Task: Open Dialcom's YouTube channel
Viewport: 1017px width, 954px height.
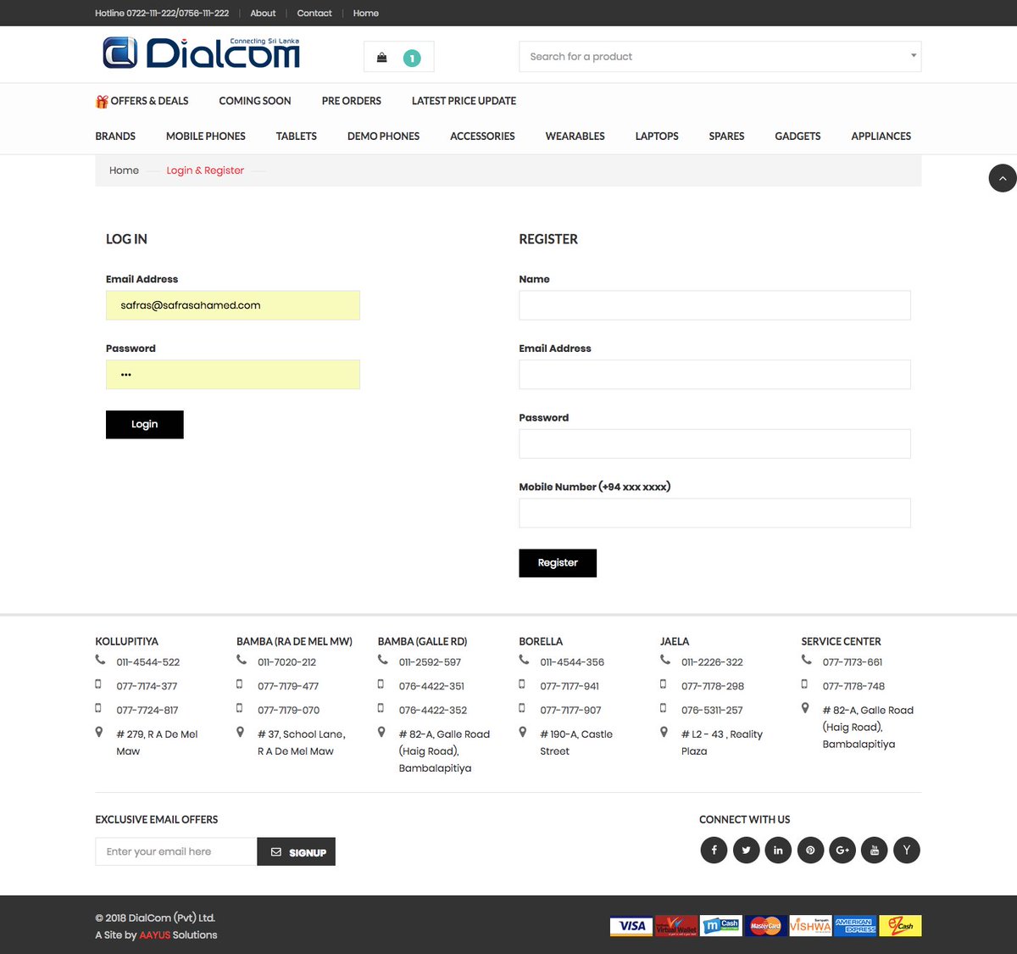Action: (875, 850)
